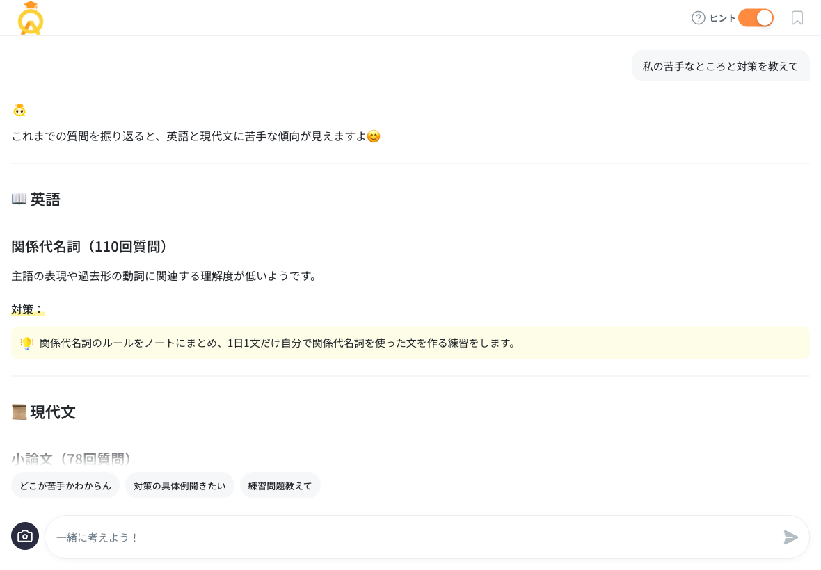Viewport: 821px width, 570px height.
Task: Click the robot assistant avatar above the reply
Action: pos(19,110)
